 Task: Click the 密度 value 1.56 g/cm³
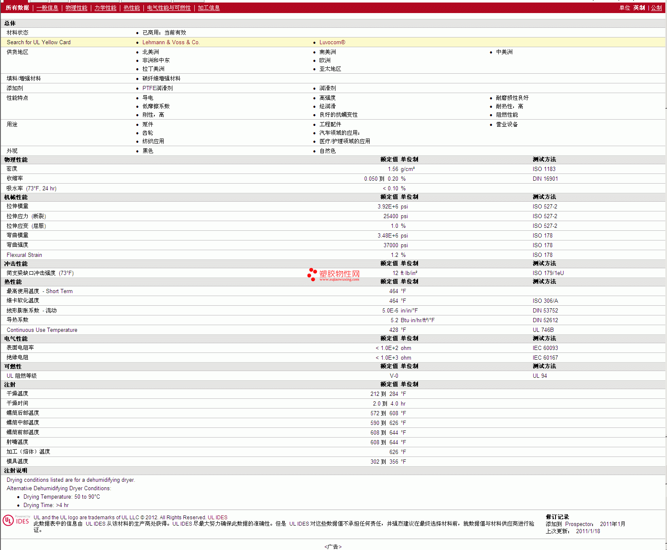401,169
